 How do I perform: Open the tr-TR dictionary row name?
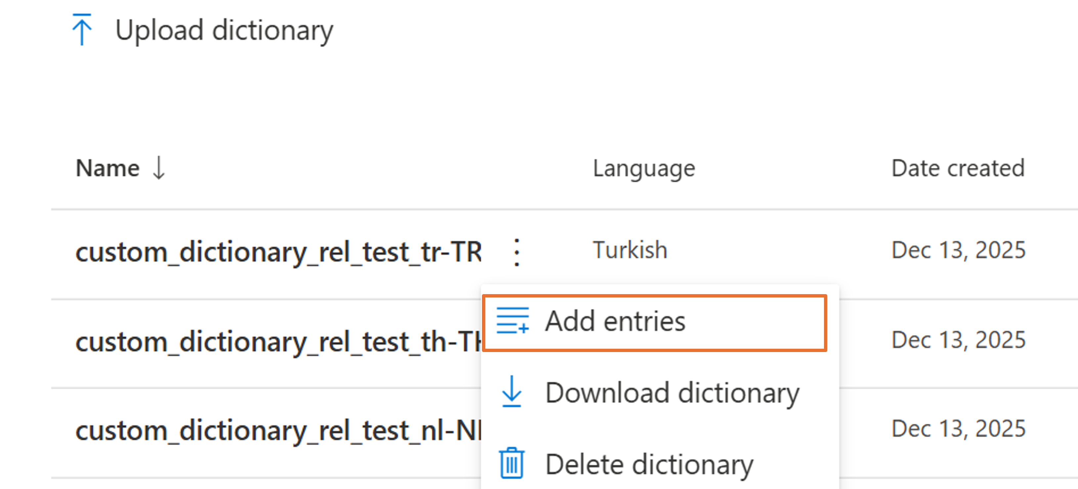tap(279, 252)
